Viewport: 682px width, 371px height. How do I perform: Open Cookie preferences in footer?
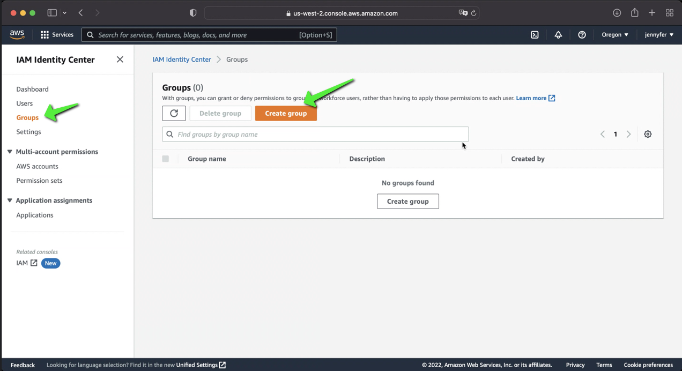point(648,365)
